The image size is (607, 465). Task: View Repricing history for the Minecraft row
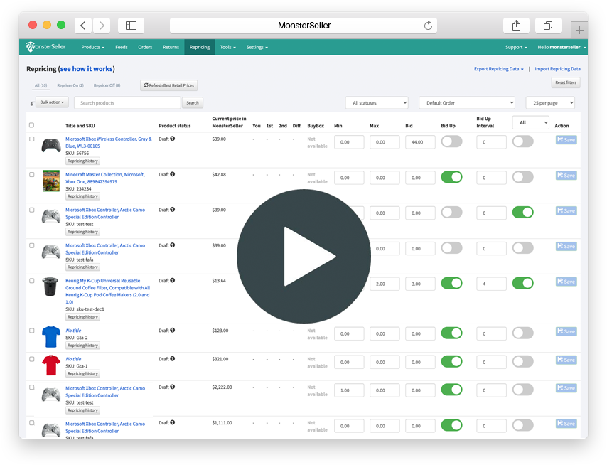point(83,196)
